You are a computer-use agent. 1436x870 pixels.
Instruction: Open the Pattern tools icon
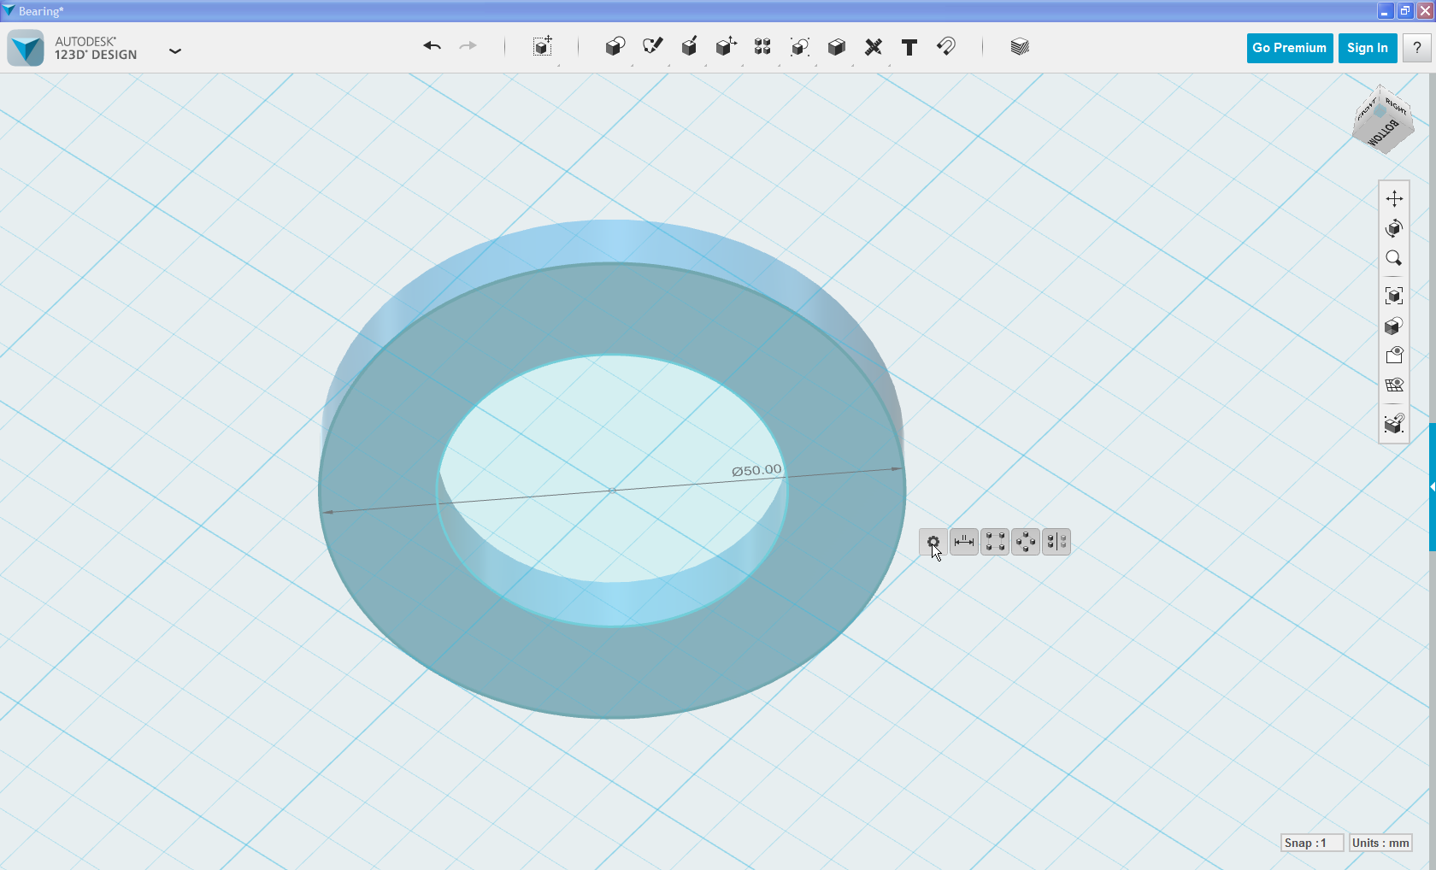pyautogui.click(x=762, y=47)
